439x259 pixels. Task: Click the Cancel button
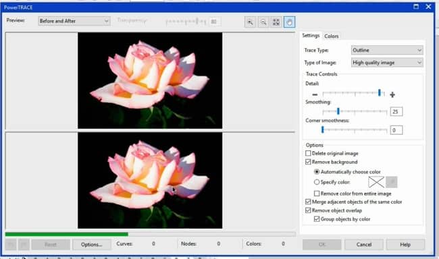click(x=363, y=244)
